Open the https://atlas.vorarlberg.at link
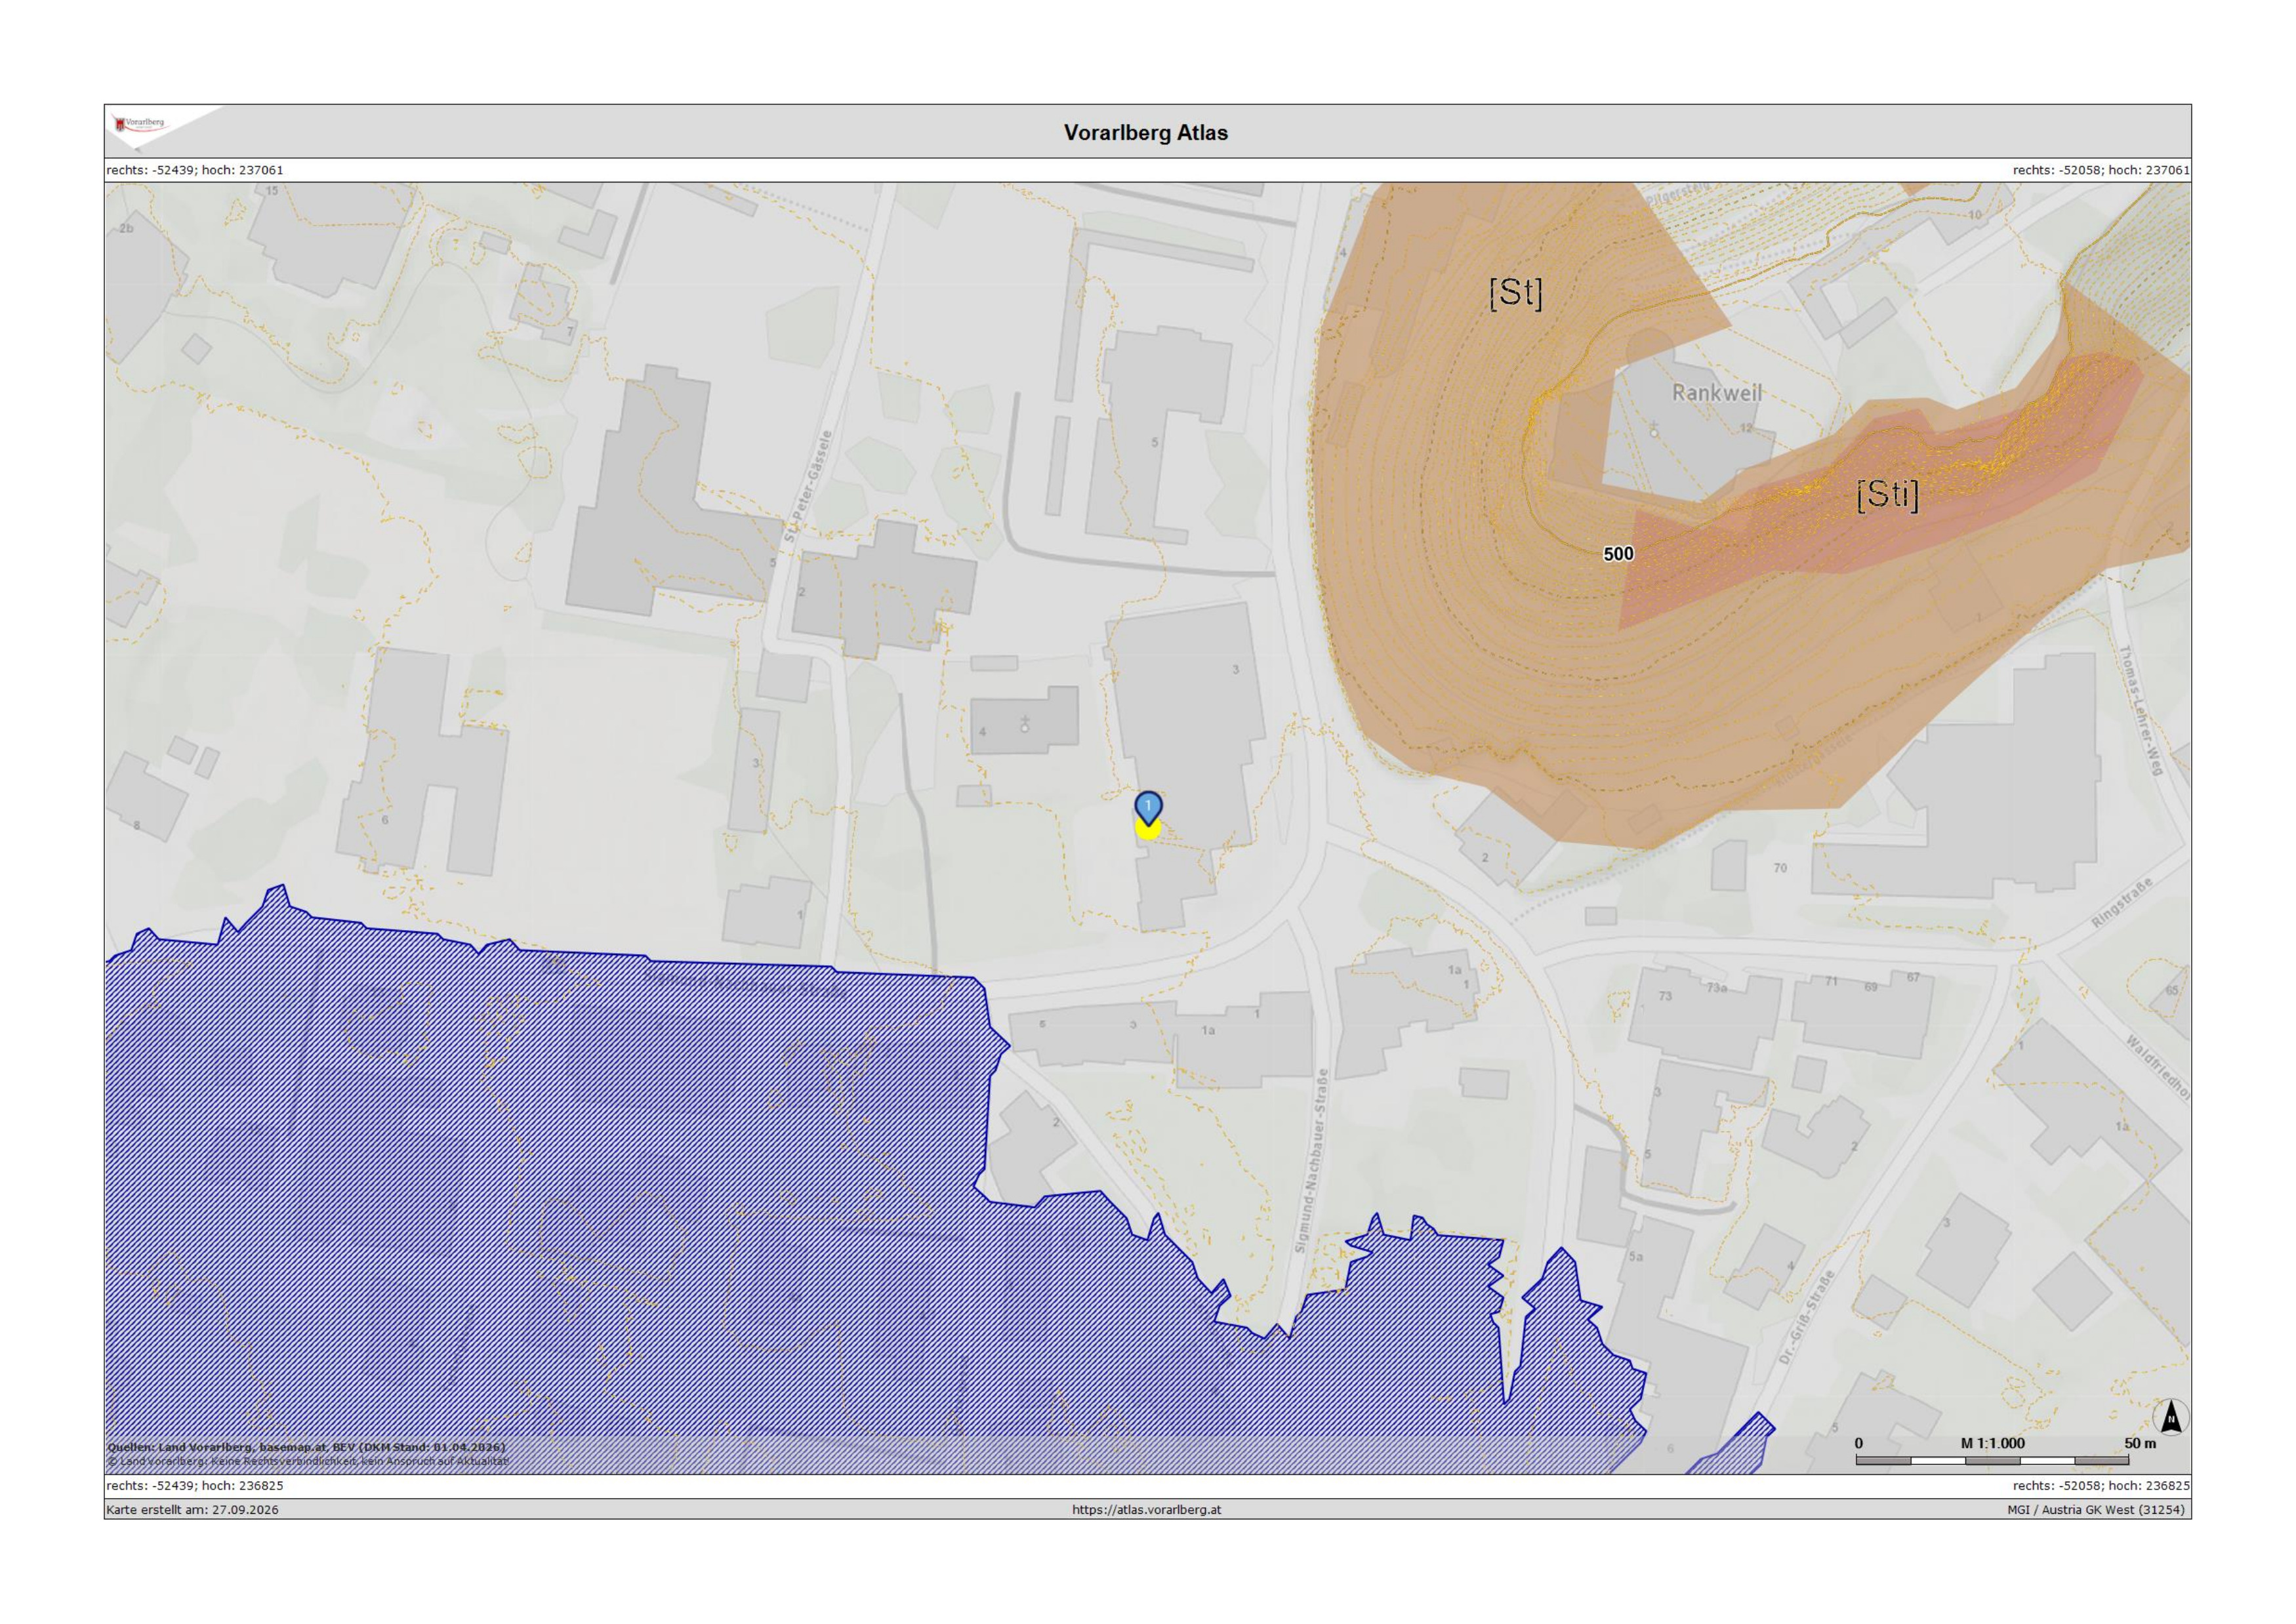 1146,1509
